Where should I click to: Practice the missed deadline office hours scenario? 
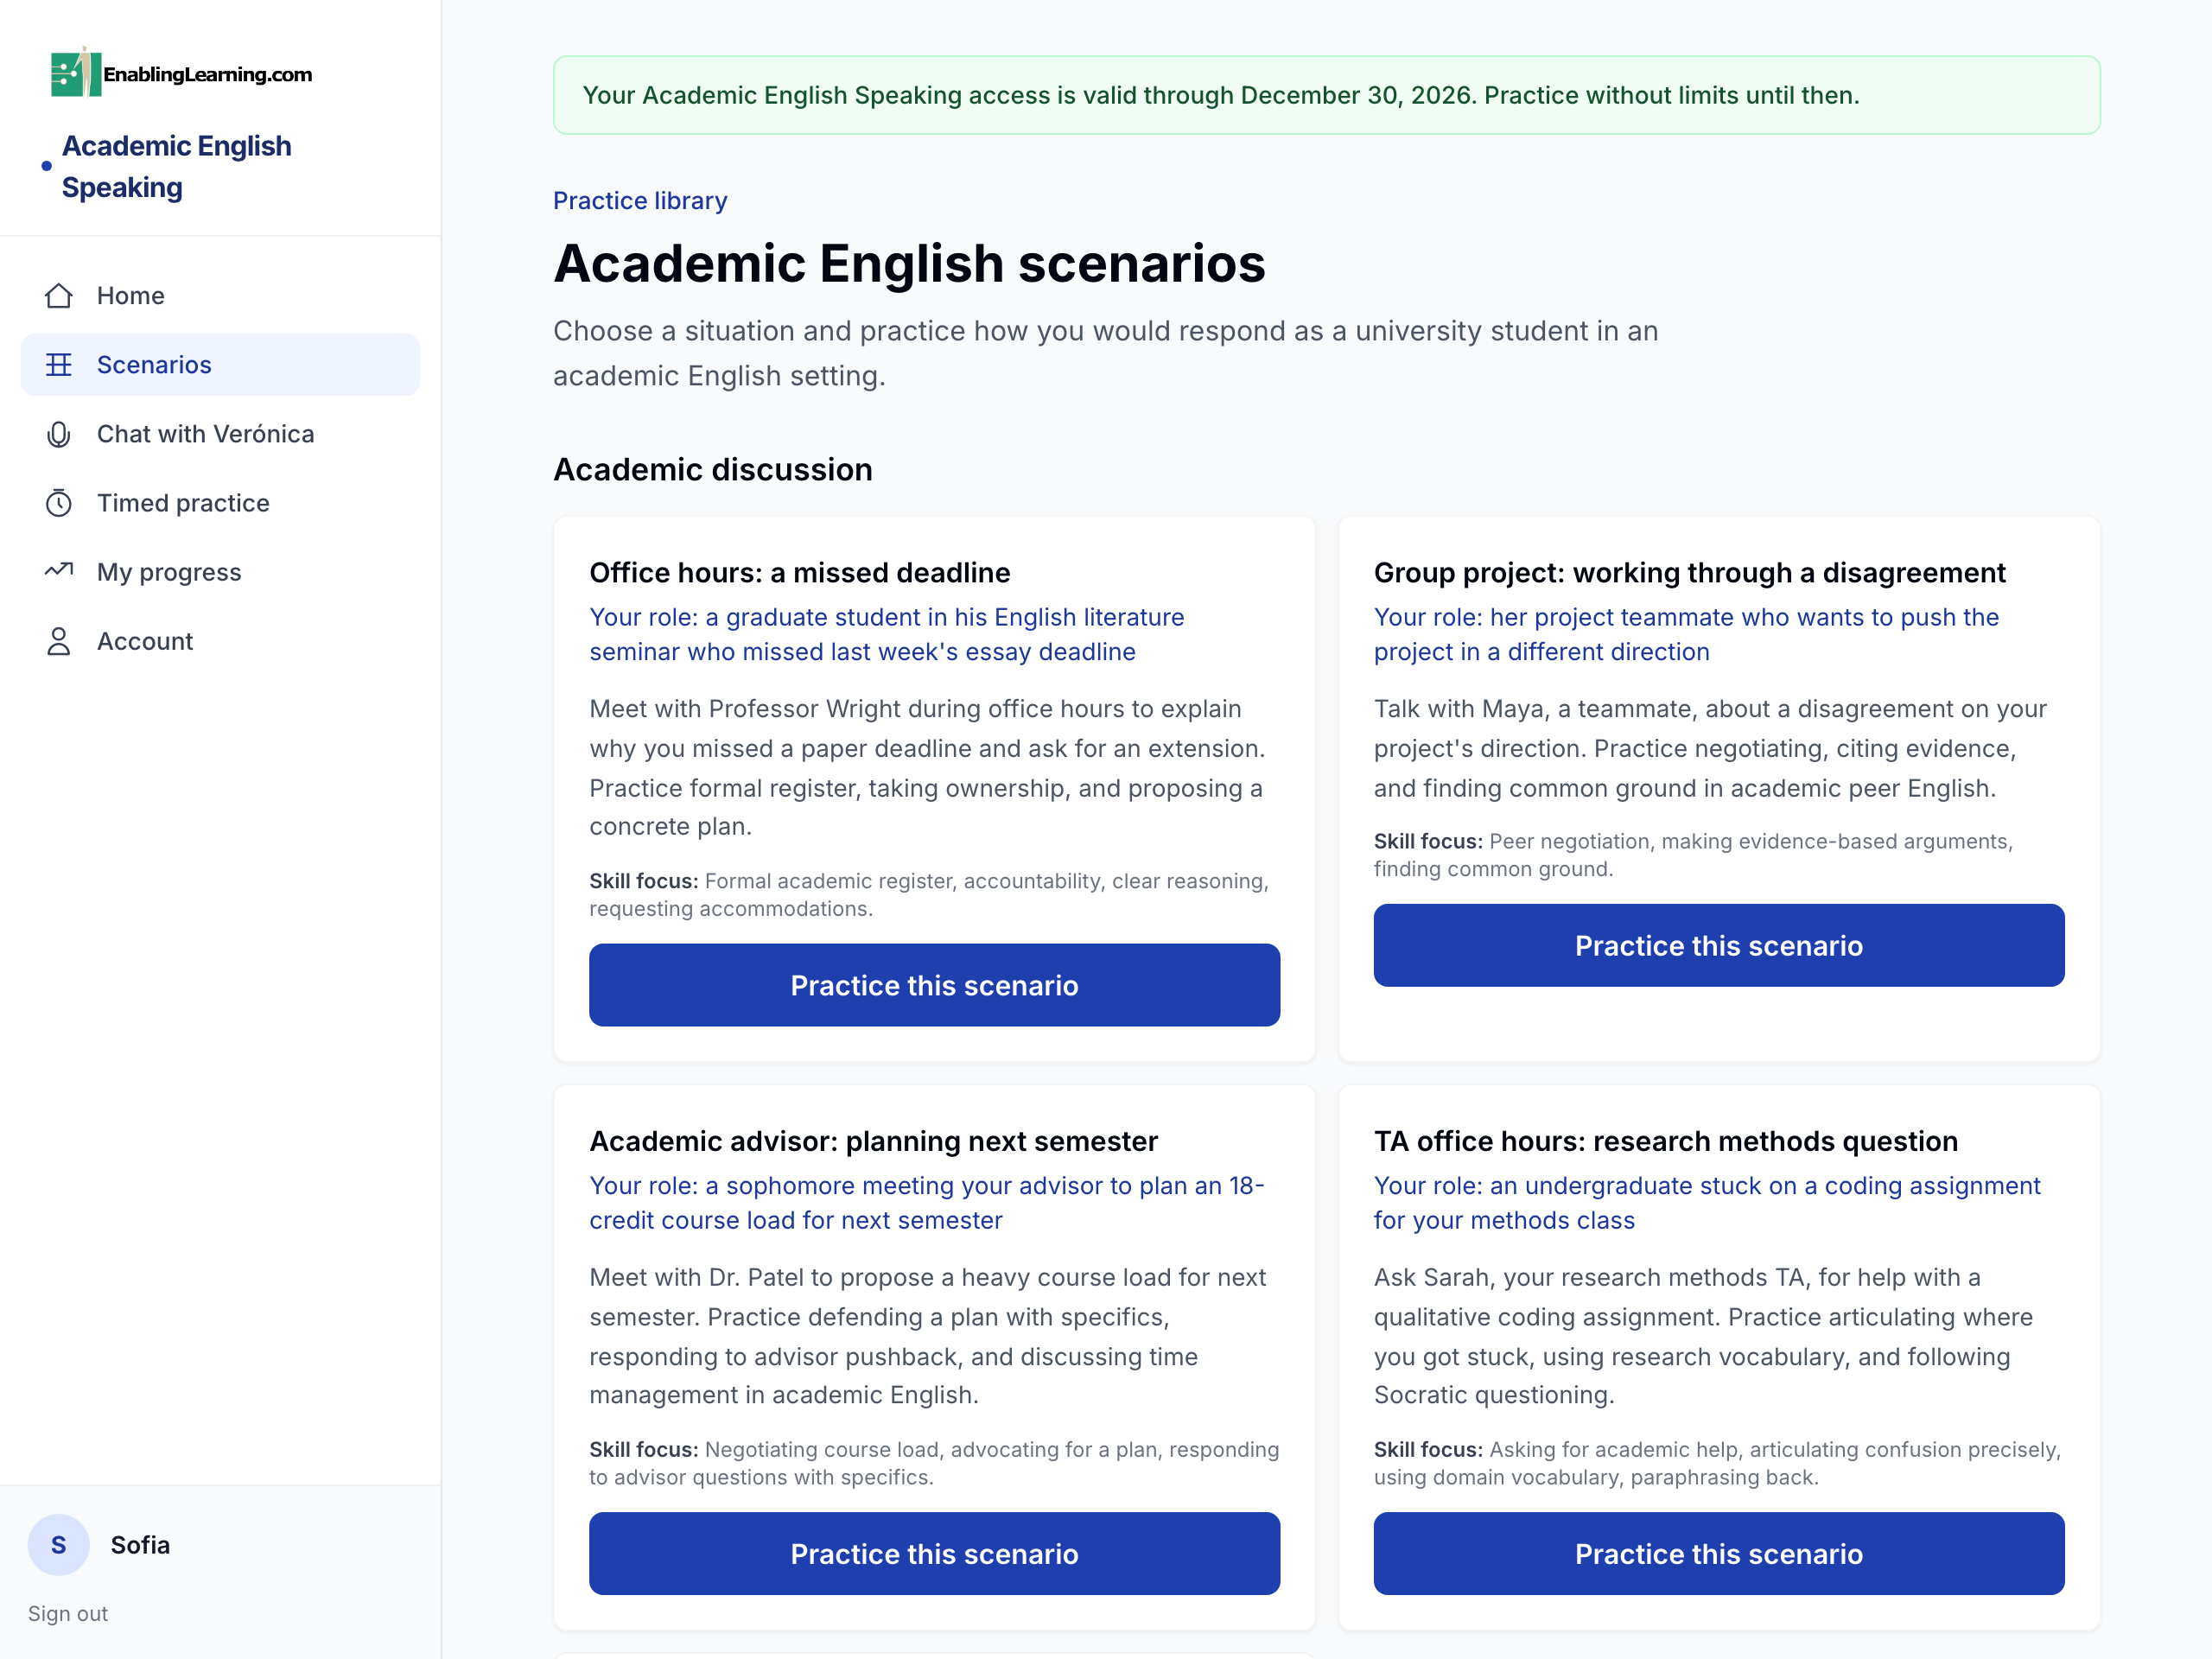pos(934,985)
